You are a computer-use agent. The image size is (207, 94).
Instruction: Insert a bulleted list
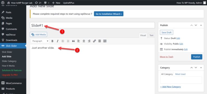[x=63, y=41]
